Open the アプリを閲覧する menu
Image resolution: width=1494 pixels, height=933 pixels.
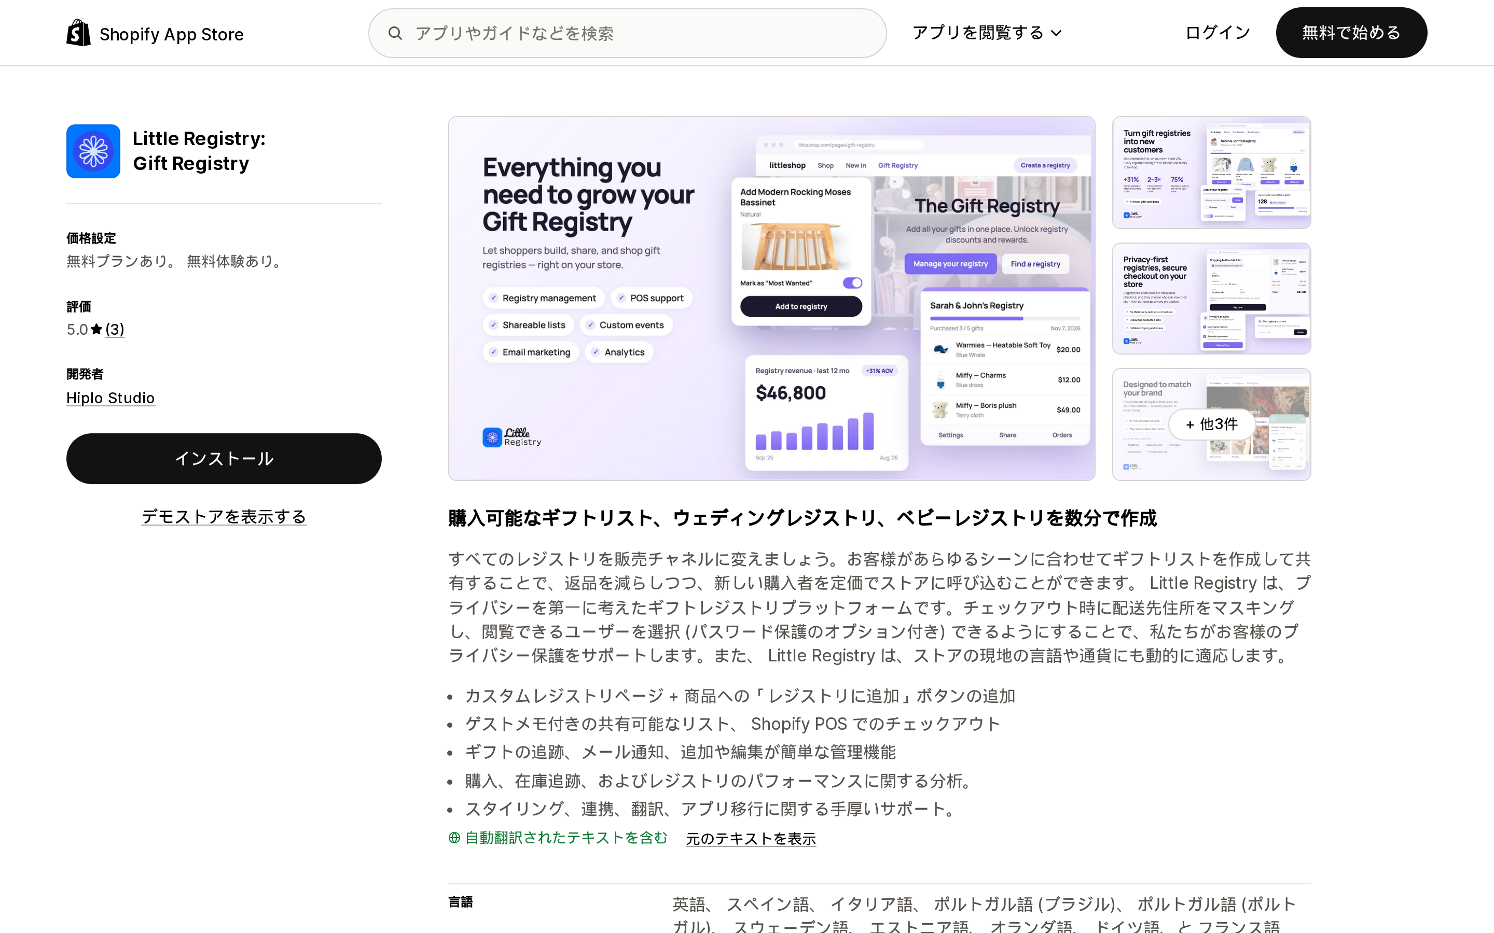[x=987, y=33]
